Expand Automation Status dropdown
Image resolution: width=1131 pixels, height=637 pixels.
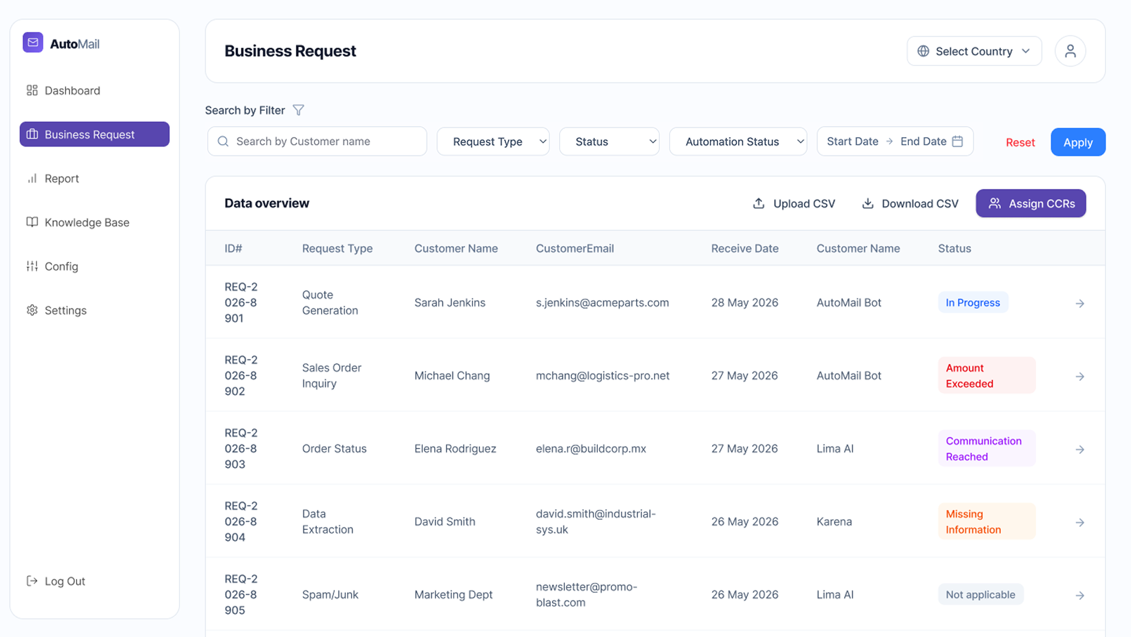[738, 141]
